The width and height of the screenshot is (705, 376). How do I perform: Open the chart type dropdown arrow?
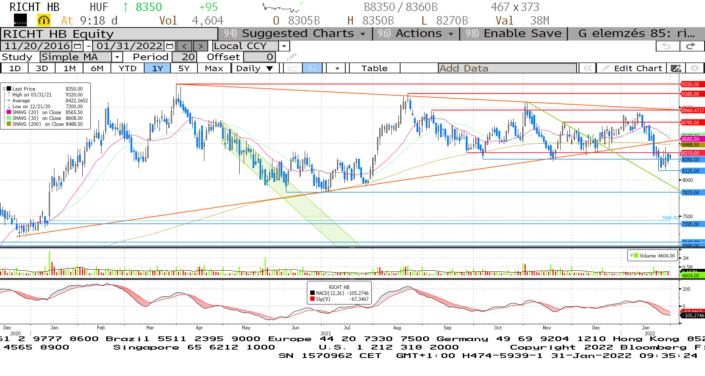337,68
